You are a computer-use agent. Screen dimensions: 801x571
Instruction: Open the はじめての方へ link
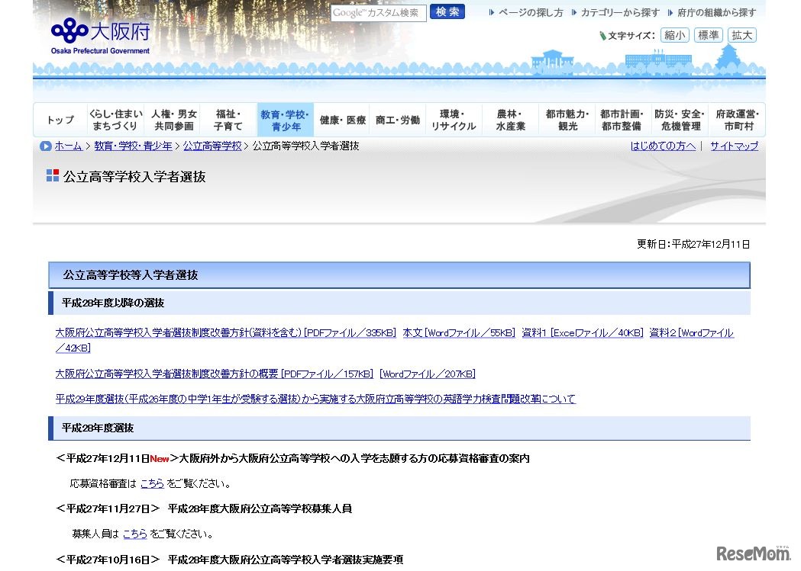point(663,146)
